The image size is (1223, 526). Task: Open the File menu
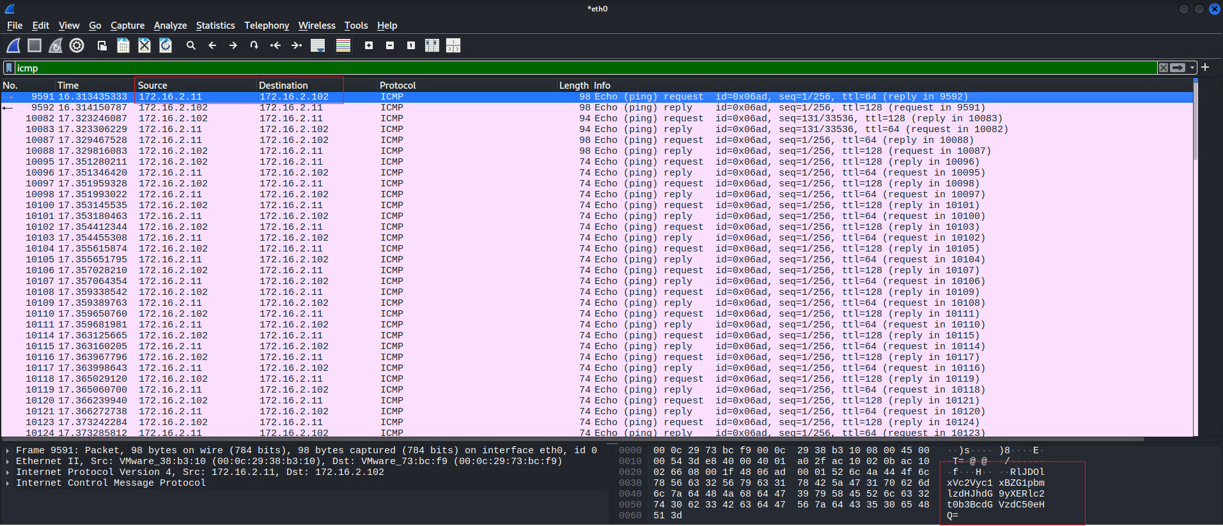pos(15,26)
